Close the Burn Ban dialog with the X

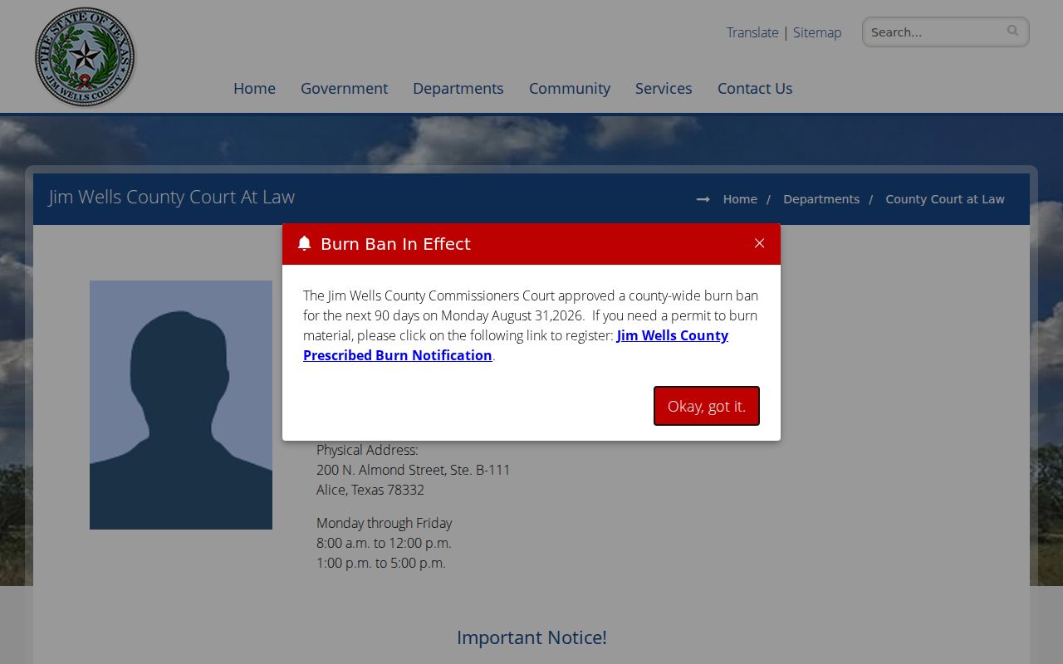pyautogui.click(x=759, y=243)
